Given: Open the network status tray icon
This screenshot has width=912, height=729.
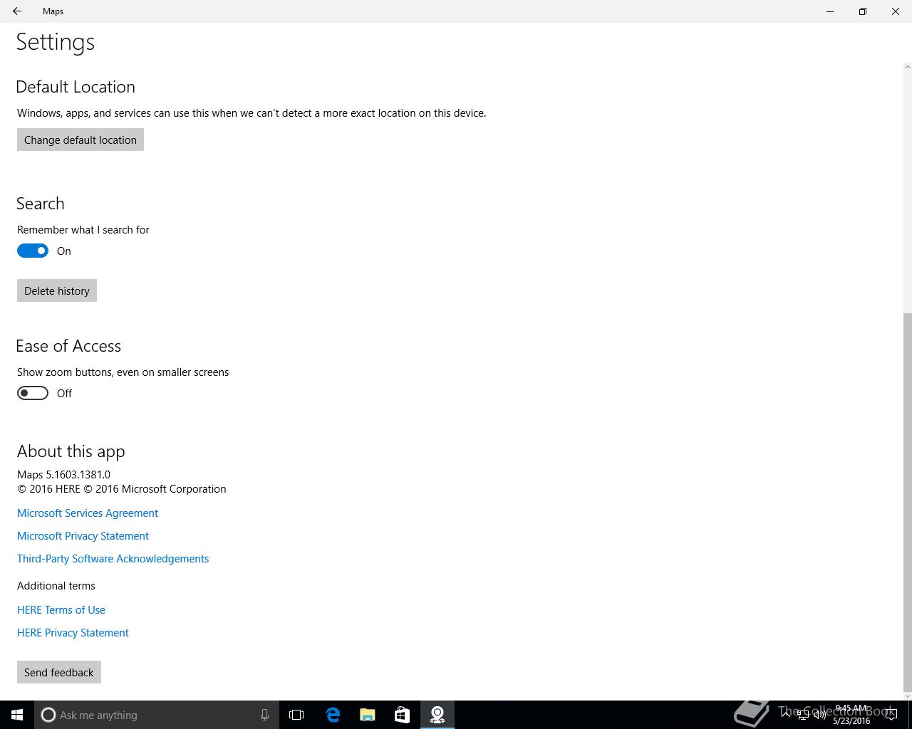Looking at the screenshot, I should pos(803,715).
